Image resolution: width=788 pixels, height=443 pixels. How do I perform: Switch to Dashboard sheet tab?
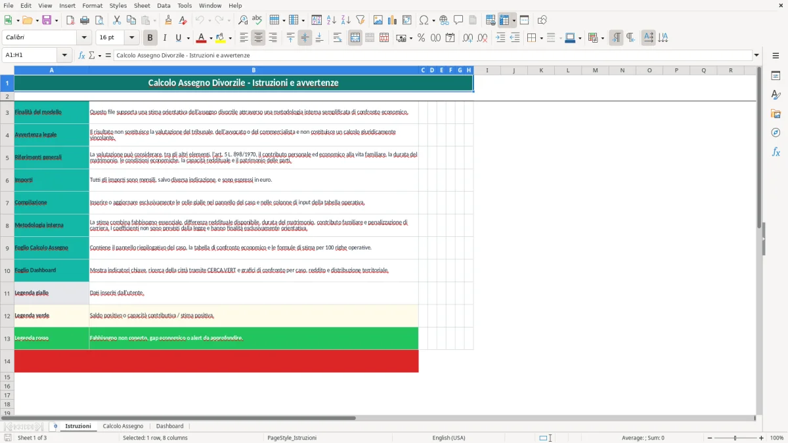(x=169, y=426)
